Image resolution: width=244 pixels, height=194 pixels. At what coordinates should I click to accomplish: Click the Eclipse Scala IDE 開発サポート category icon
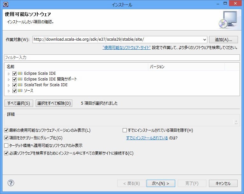[x=20, y=79]
